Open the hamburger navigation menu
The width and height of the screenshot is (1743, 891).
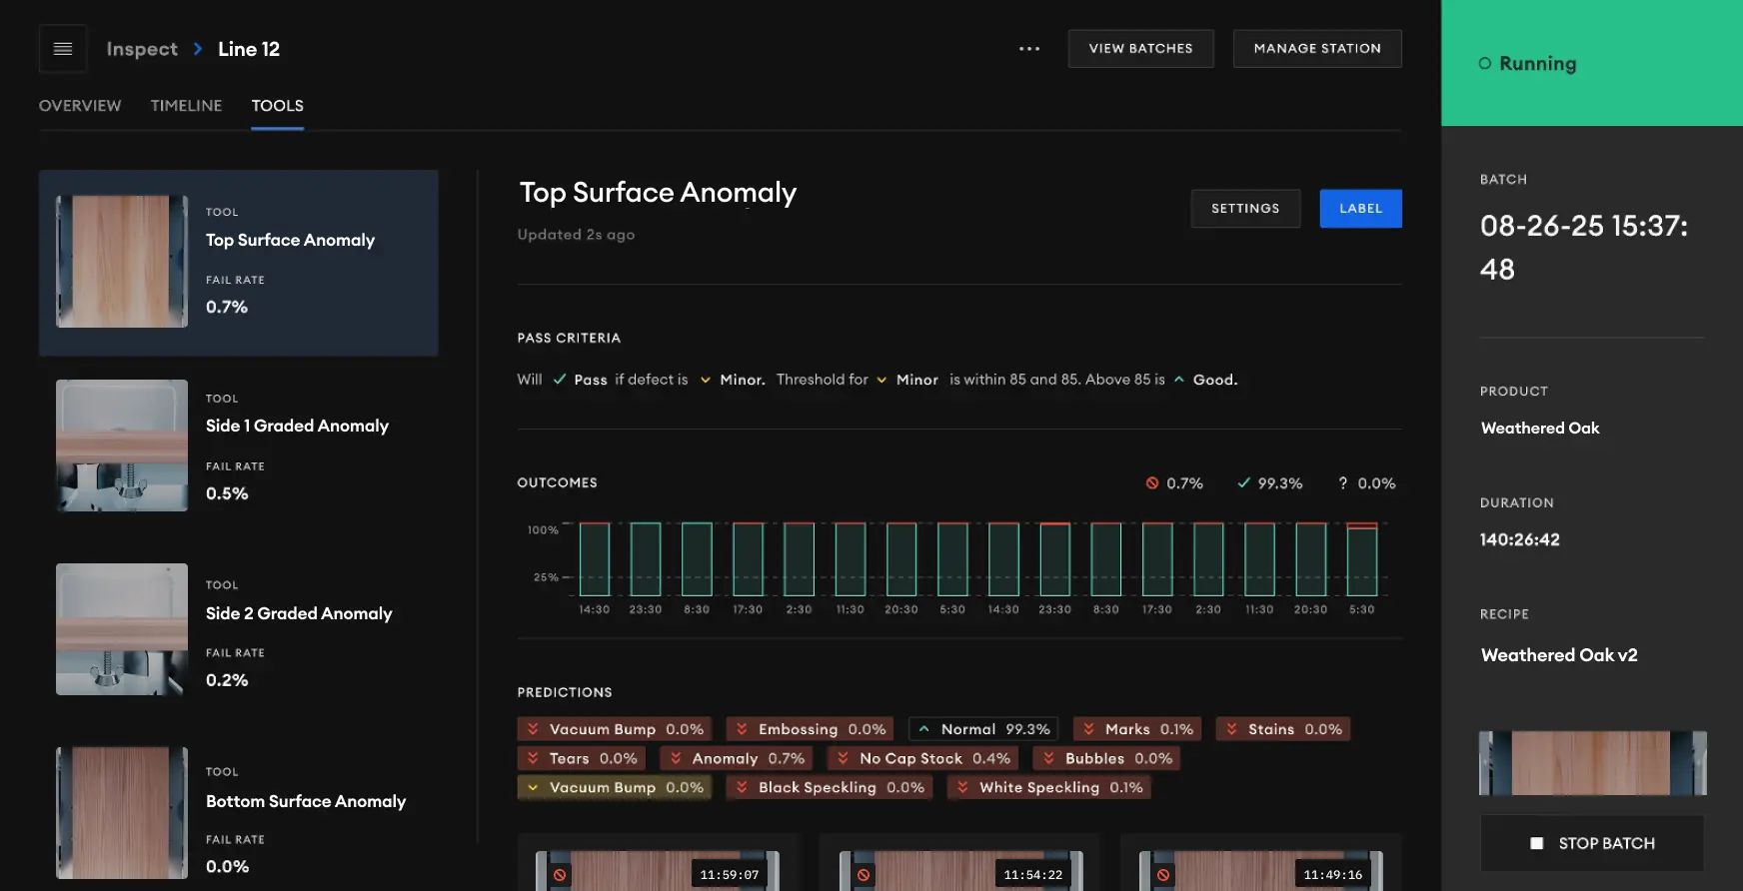[63, 49]
